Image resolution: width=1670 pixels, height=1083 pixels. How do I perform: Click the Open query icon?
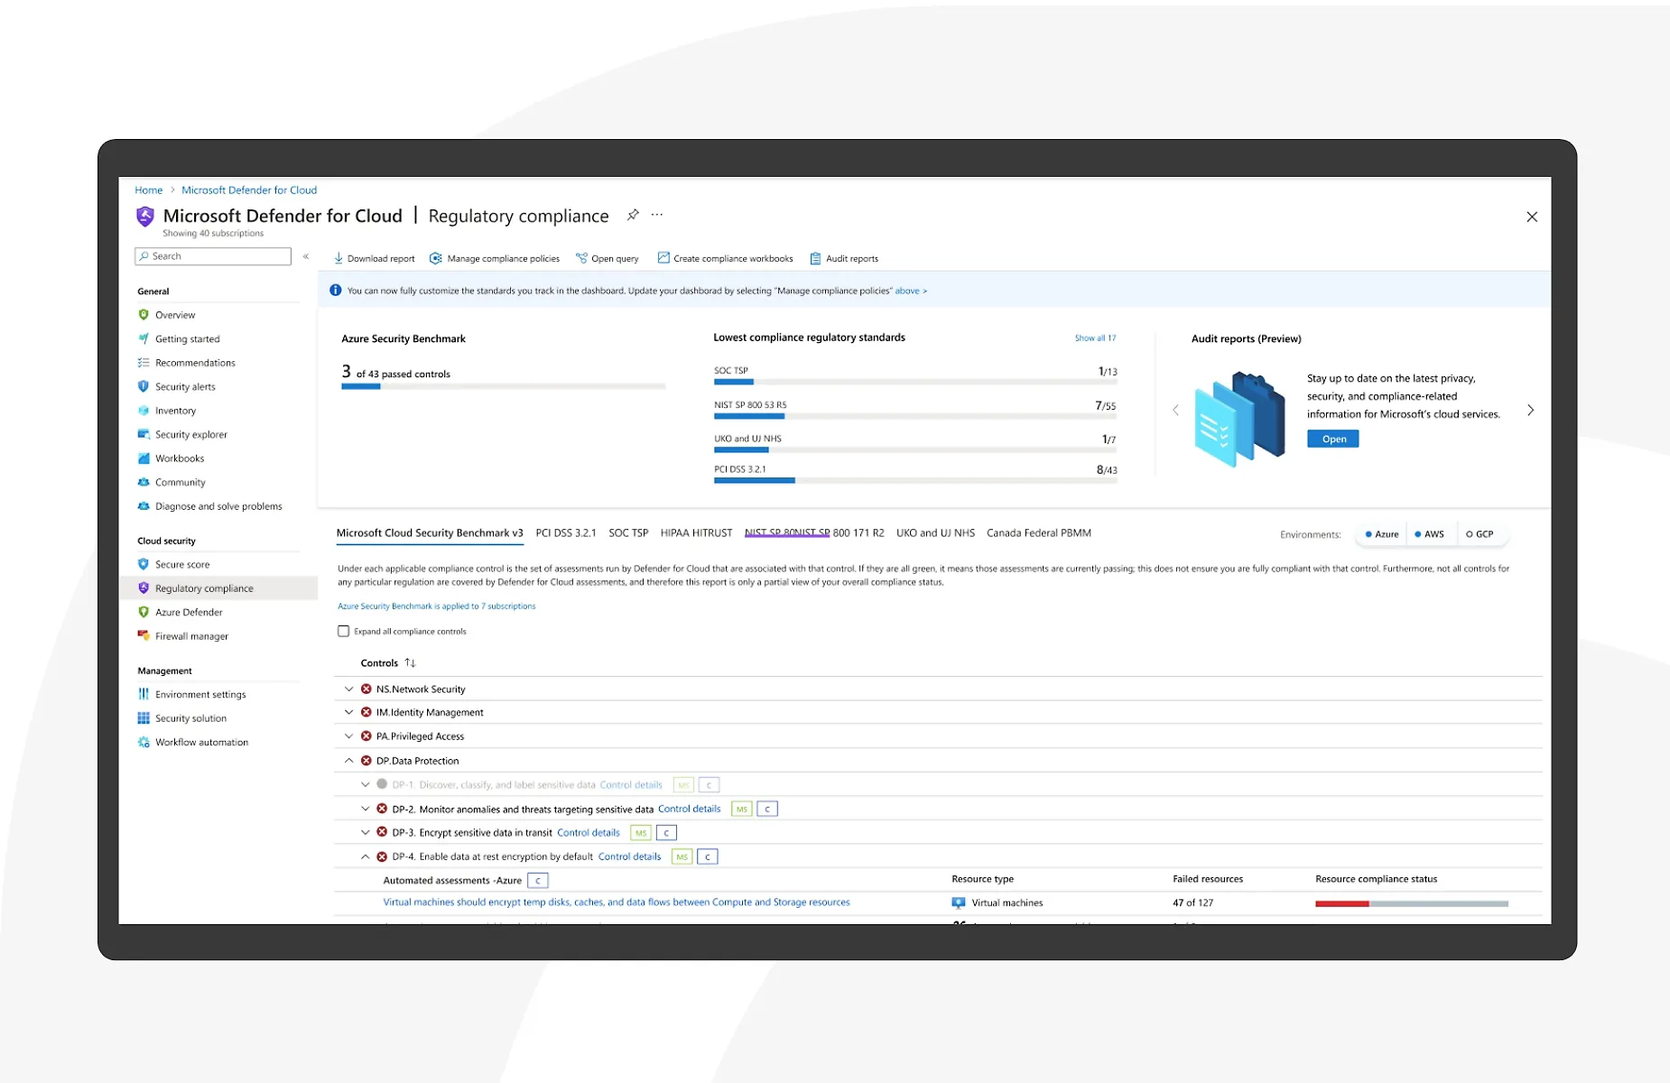pyautogui.click(x=581, y=258)
